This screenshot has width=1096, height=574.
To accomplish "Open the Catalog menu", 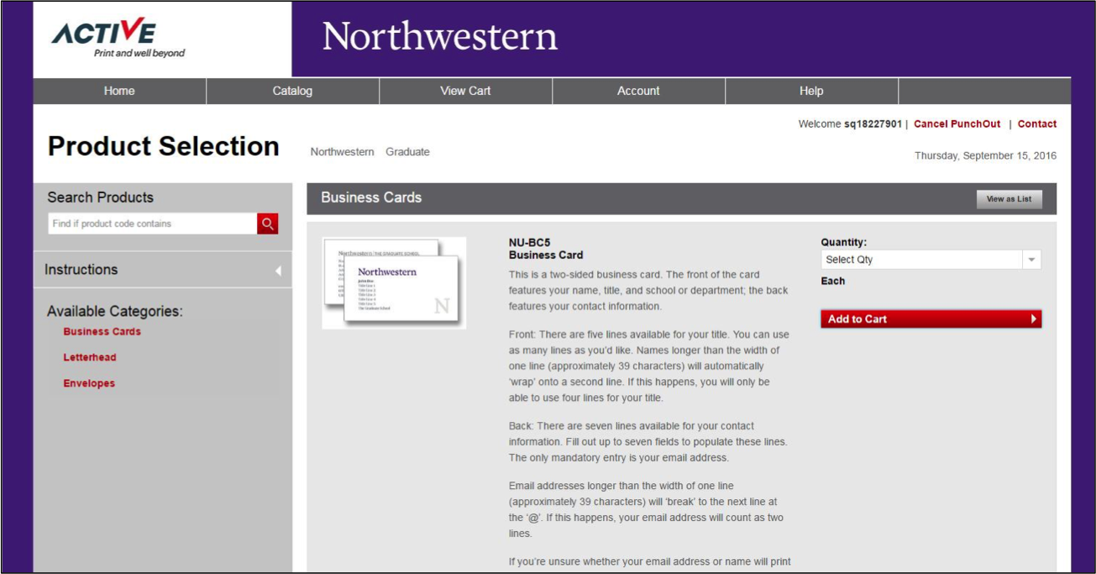I will point(292,91).
